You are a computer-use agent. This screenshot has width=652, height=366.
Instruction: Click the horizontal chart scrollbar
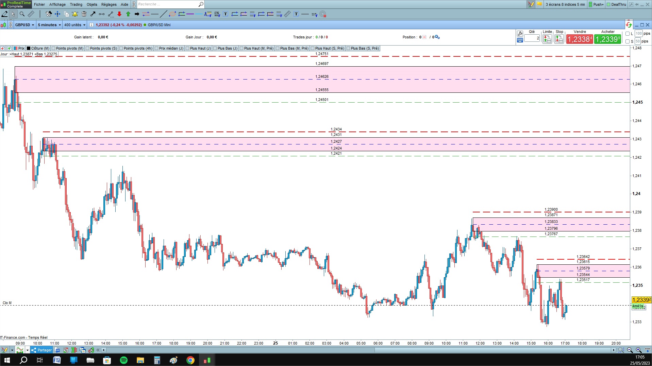coord(359,350)
